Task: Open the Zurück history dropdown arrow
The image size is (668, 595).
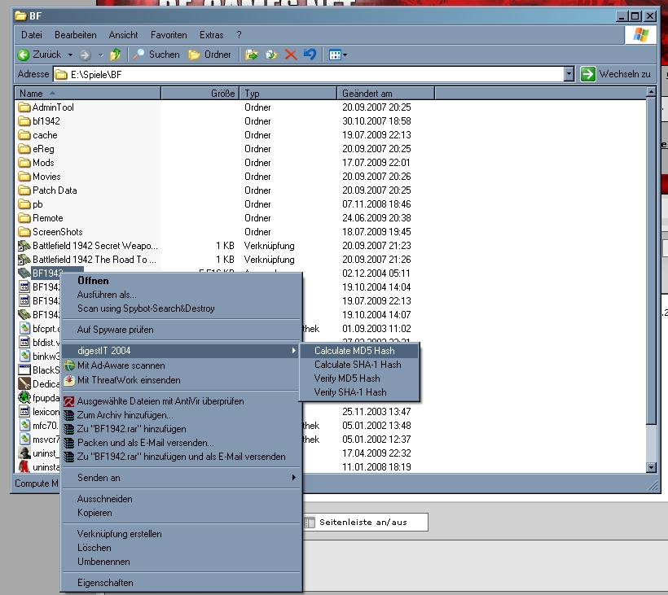Action: tap(70, 55)
